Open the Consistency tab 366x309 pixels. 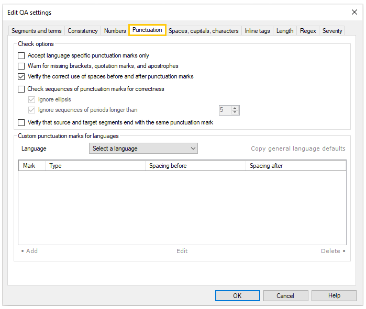(x=83, y=31)
